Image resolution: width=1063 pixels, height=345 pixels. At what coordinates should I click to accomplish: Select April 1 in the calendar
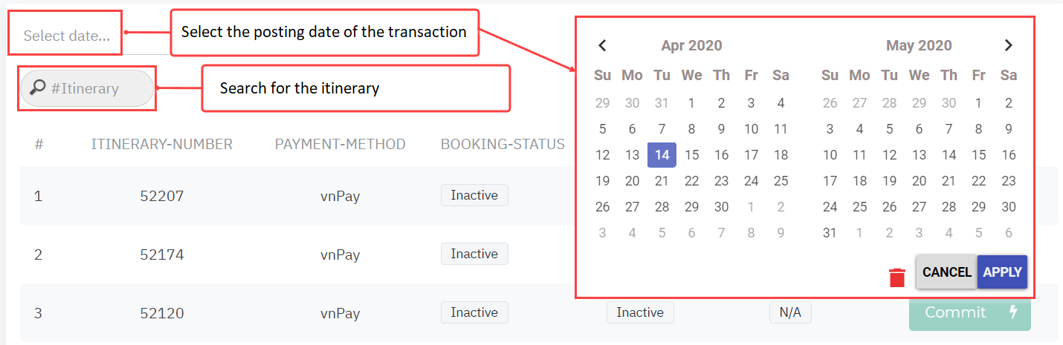691,103
